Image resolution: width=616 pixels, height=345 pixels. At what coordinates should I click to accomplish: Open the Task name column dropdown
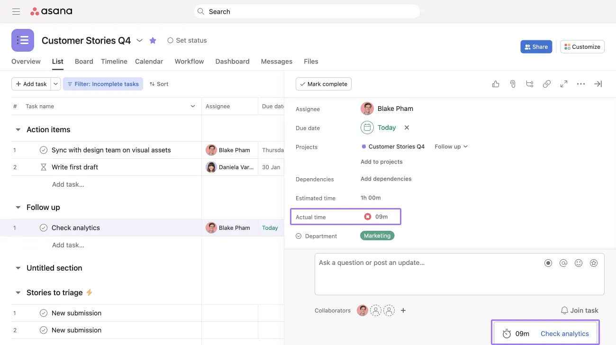click(192, 106)
